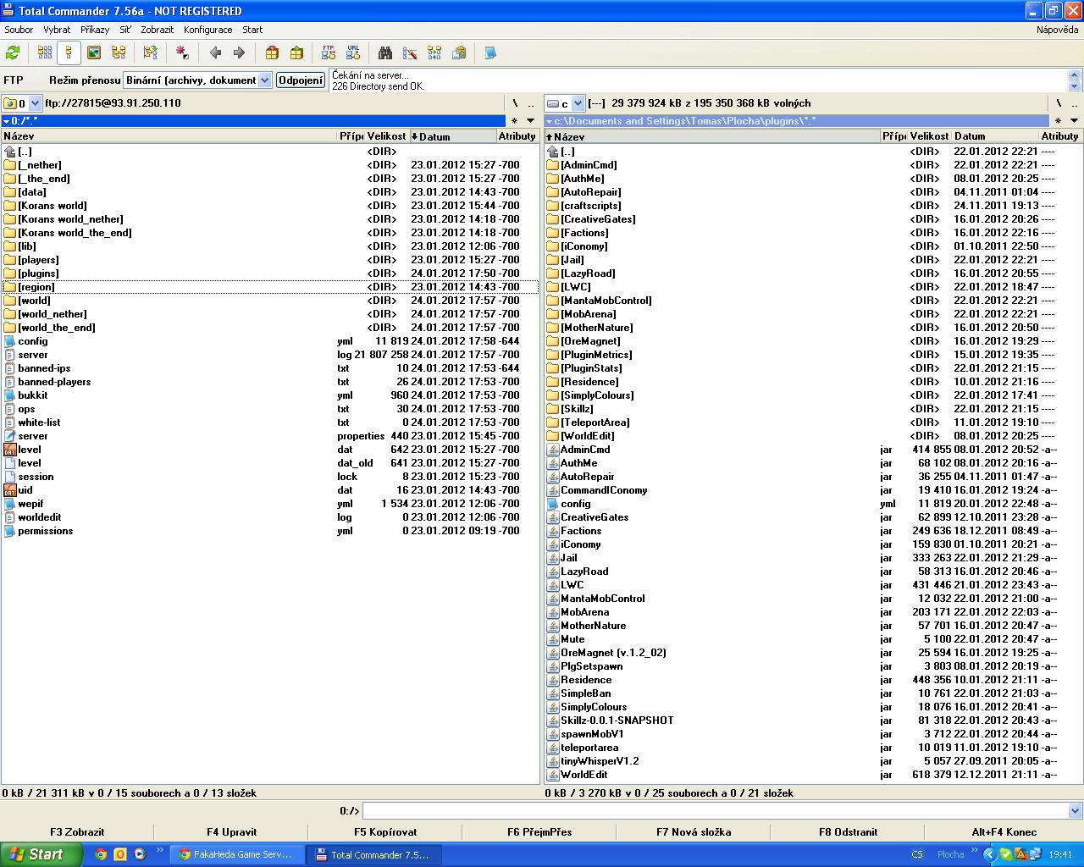This screenshot has height=867, width=1084.
Task: Select the Factions jar file
Action: pyautogui.click(x=813, y=531)
